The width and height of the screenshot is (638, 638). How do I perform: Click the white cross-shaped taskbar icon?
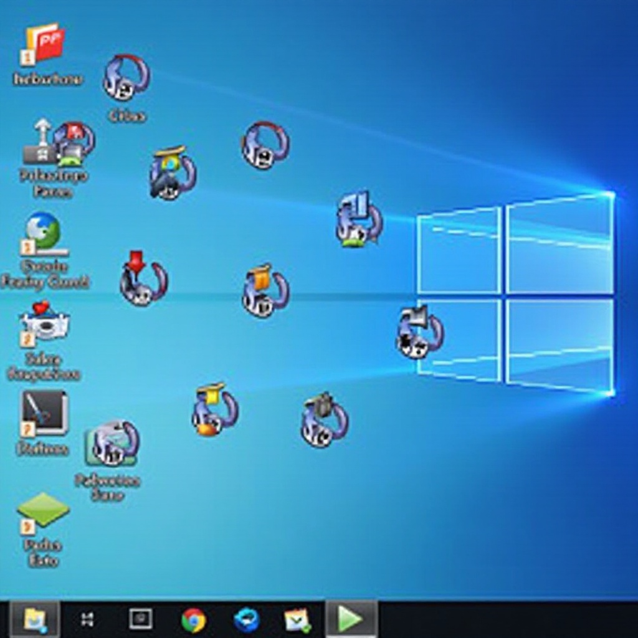87,619
